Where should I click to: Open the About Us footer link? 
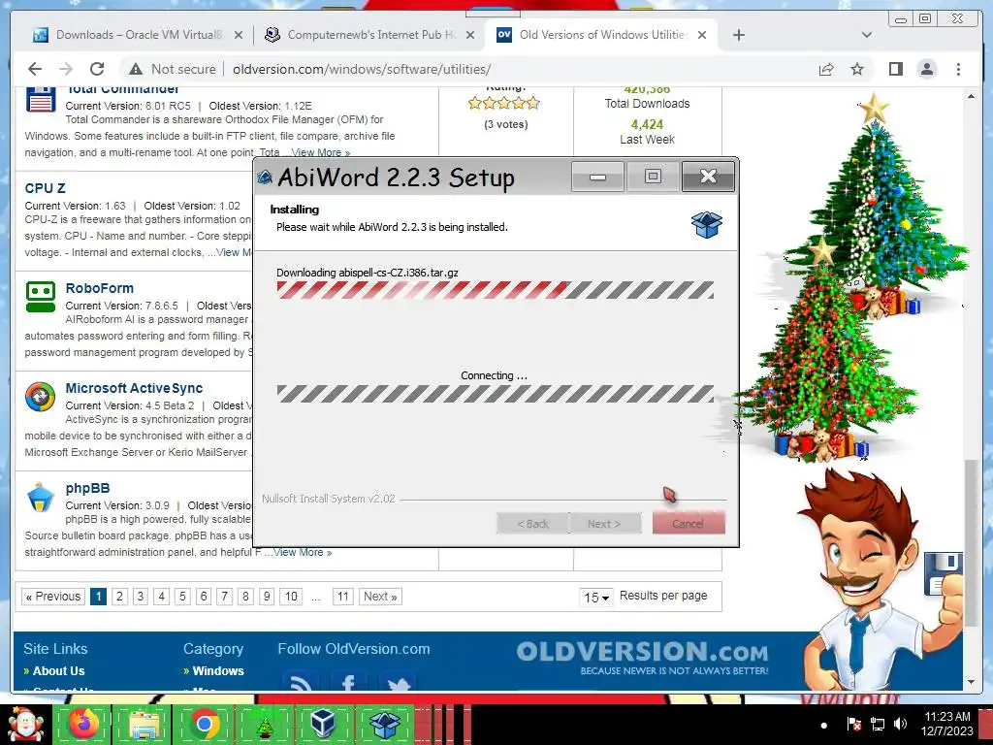pos(58,671)
